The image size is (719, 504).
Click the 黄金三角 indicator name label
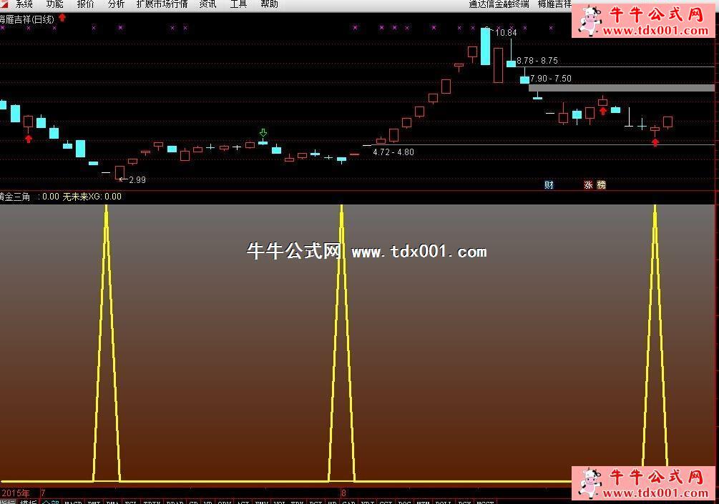coord(15,197)
